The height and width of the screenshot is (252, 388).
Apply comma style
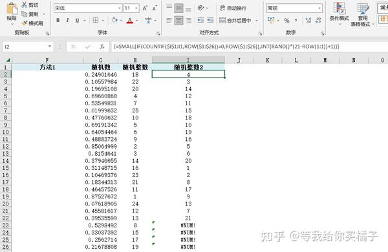296,21
